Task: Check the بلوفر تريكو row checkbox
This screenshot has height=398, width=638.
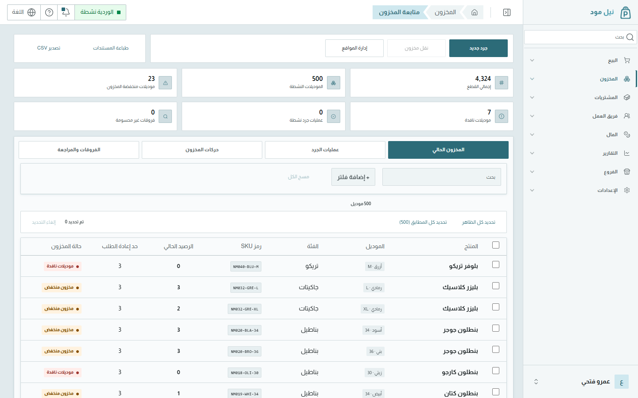Action: pos(496,264)
